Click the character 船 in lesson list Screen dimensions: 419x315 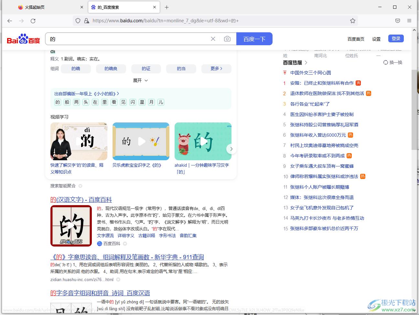pos(67,102)
